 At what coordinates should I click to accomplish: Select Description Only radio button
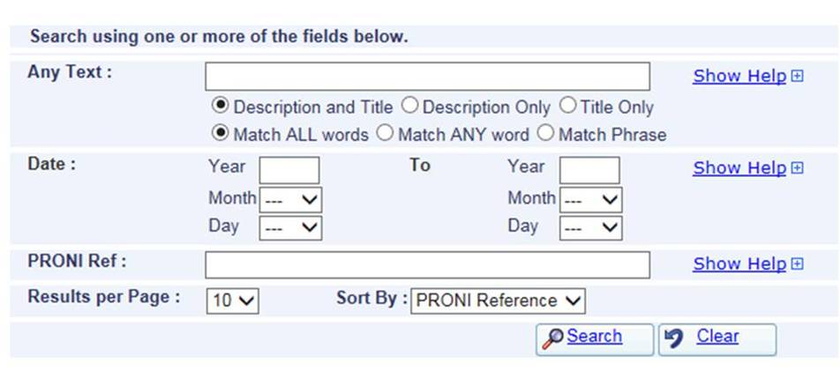pyautogui.click(x=409, y=106)
